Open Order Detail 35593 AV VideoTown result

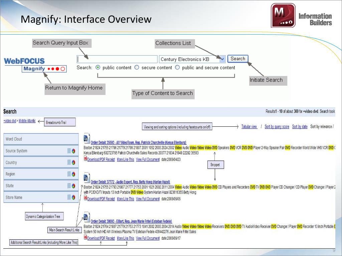139,143
